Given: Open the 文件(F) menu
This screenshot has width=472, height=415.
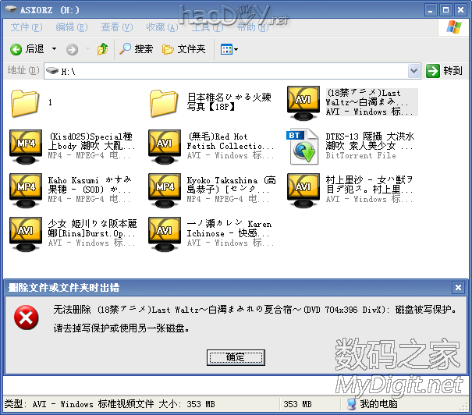Looking at the screenshot, I should pyautogui.click(x=26, y=27).
